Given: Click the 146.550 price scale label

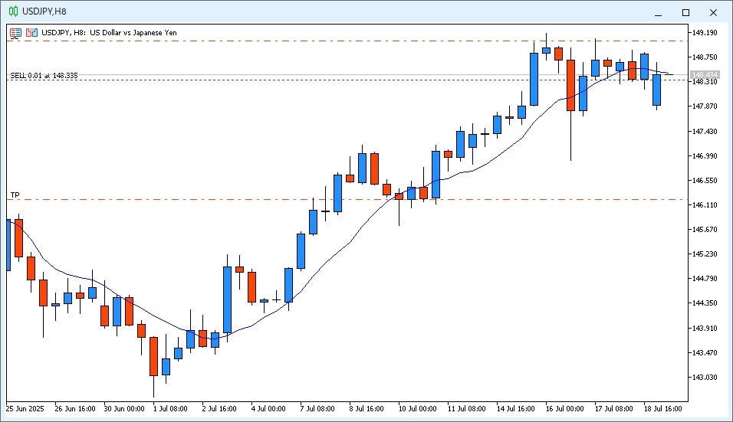Looking at the screenshot, I should tap(705, 180).
